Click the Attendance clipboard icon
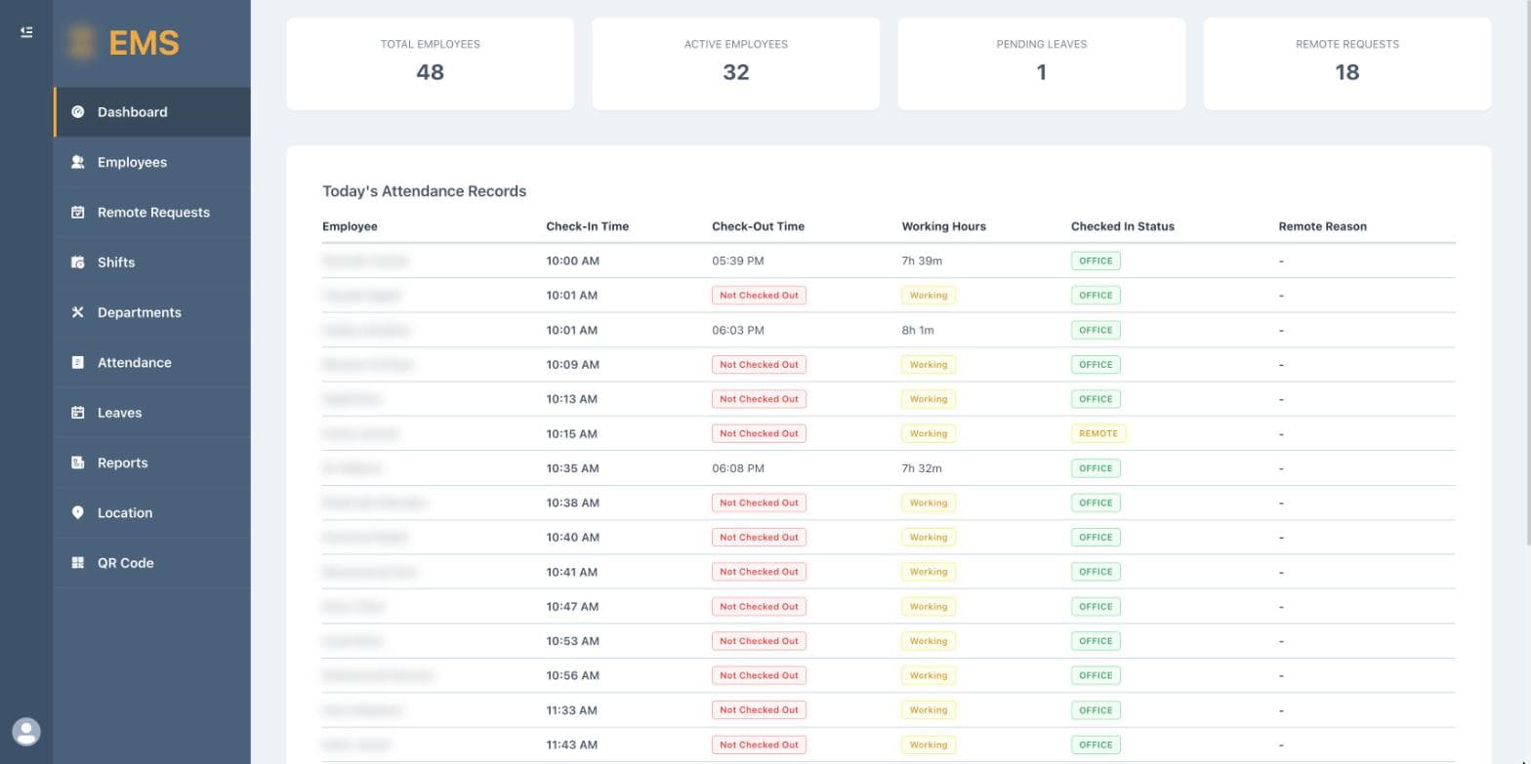Image resolution: width=1531 pixels, height=764 pixels. pos(78,362)
